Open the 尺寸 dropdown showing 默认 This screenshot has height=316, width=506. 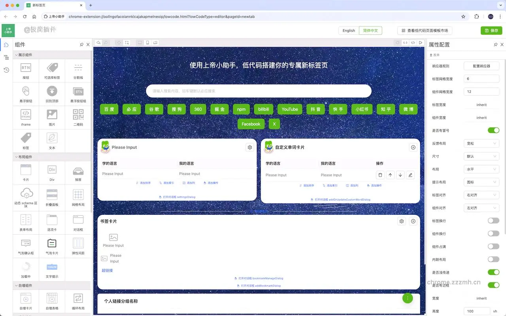tap(481, 156)
